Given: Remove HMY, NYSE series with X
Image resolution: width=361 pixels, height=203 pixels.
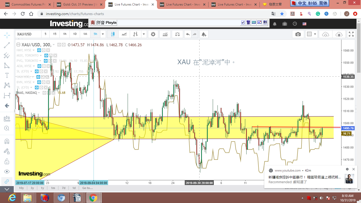Looking at the screenshot, I should tap(48, 50).
